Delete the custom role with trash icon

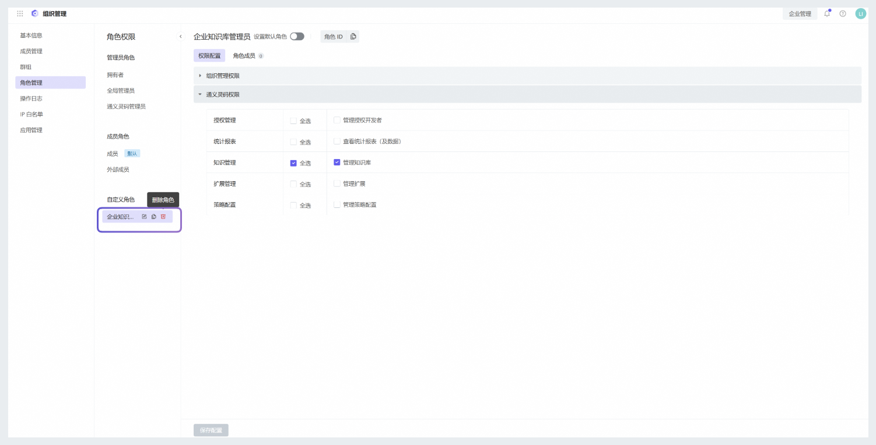[163, 217]
